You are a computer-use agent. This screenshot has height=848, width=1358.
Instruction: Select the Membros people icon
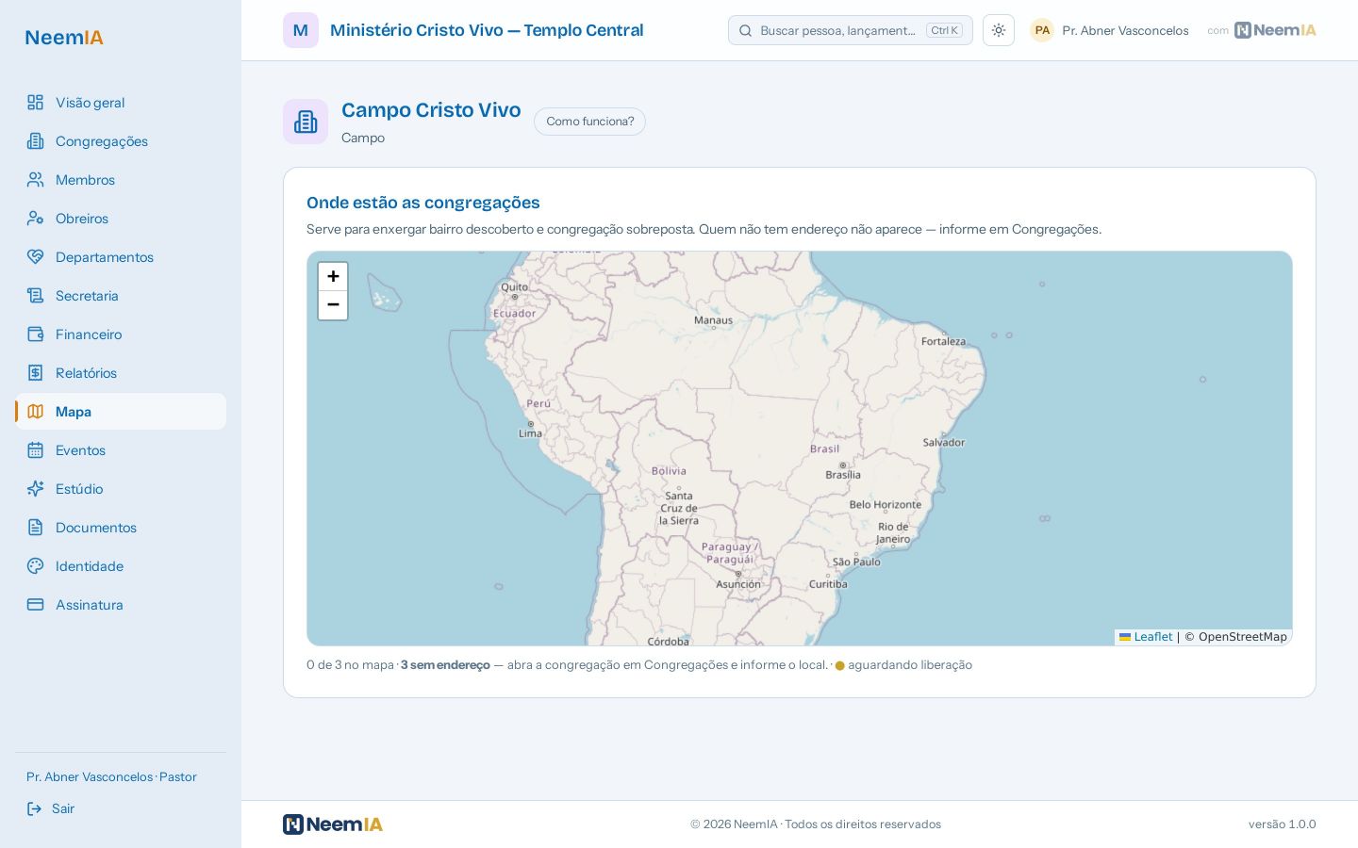35,180
